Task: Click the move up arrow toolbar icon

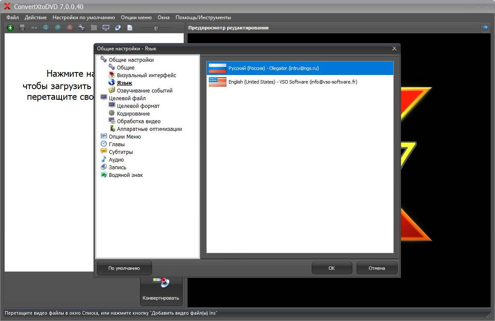Action: 58,28
